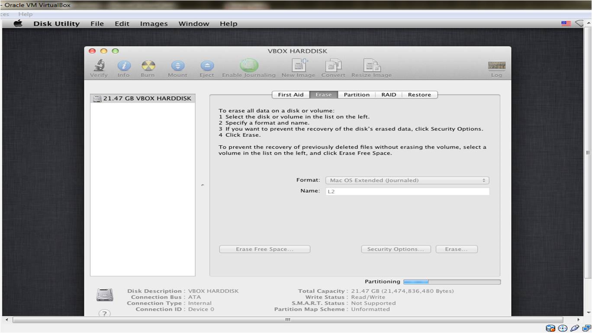The image size is (592, 333).
Task: Click the Name field containing L2
Action: coord(407,191)
